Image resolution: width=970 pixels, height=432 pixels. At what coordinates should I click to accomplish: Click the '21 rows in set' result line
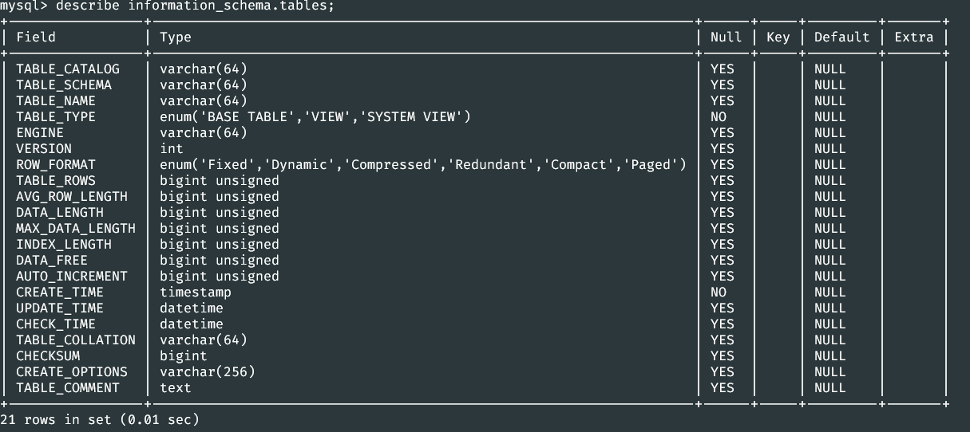(100, 419)
